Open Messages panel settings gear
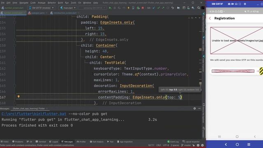This screenshot has height=148, width=263. coord(194,109)
